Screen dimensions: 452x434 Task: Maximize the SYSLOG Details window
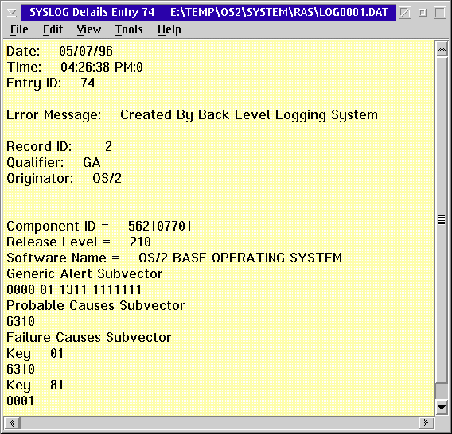(x=440, y=13)
